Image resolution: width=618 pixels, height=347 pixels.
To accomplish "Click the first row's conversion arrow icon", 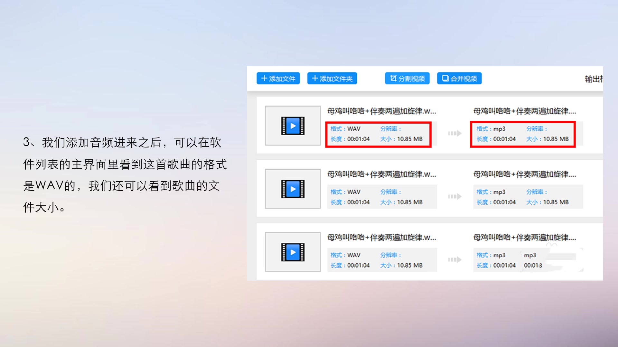I will click(x=455, y=133).
